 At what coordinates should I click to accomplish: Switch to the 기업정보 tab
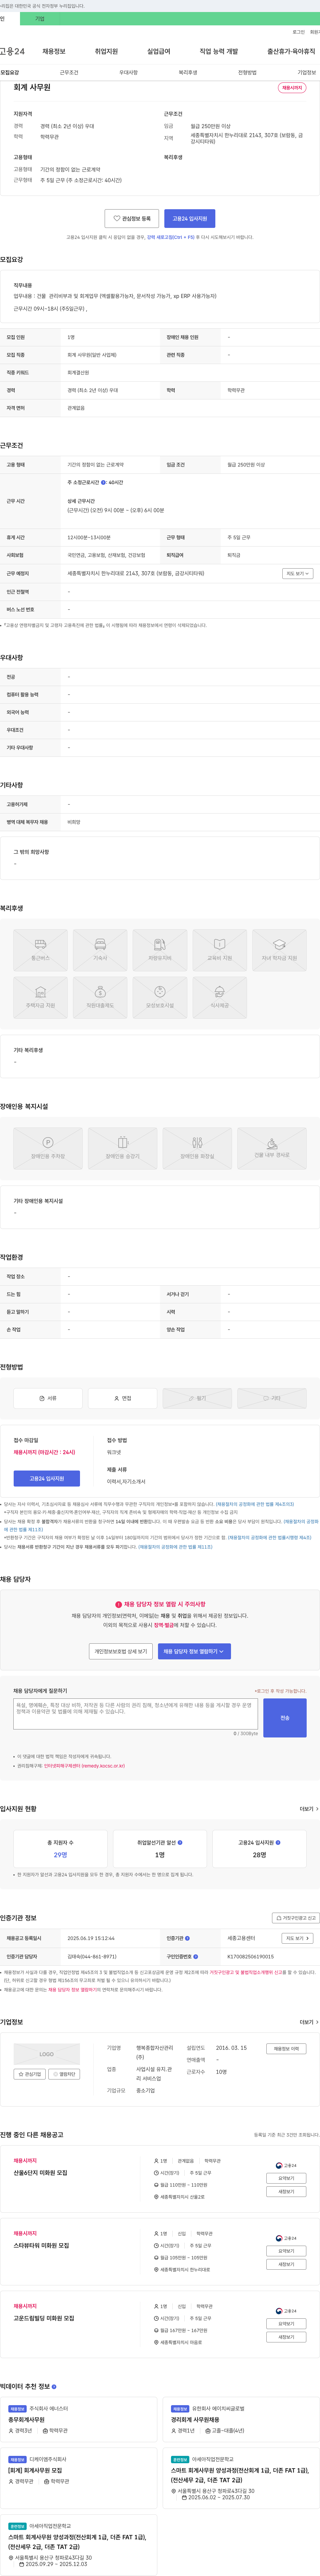307,72
